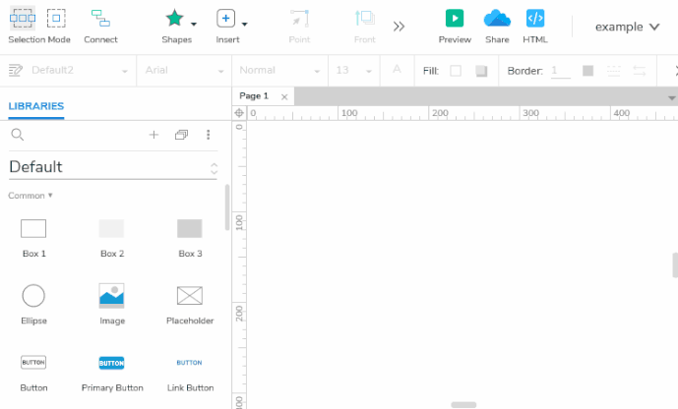Screen dimensions: 678x409
Task: Click the Share cloud icon
Action: [x=497, y=19]
